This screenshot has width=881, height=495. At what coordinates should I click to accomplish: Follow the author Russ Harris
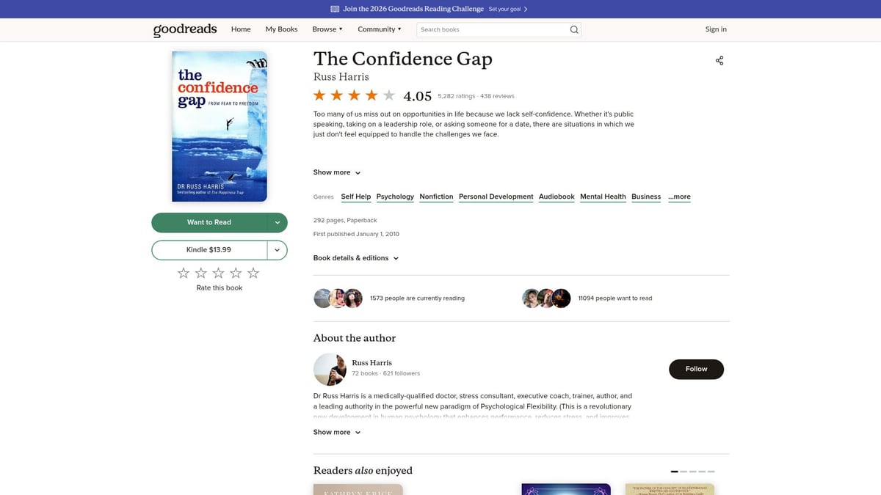click(696, 369)
